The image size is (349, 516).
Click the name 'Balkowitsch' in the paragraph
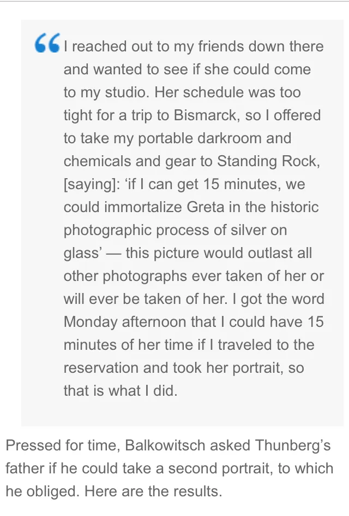pyautogui.click(x=165, y=445)
